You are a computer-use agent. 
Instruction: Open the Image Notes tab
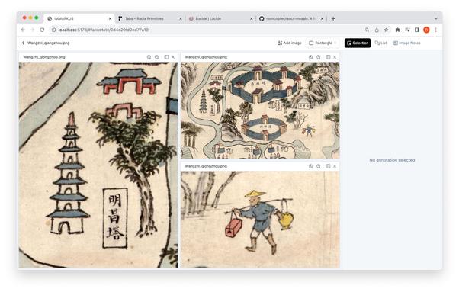click(407, 43)
